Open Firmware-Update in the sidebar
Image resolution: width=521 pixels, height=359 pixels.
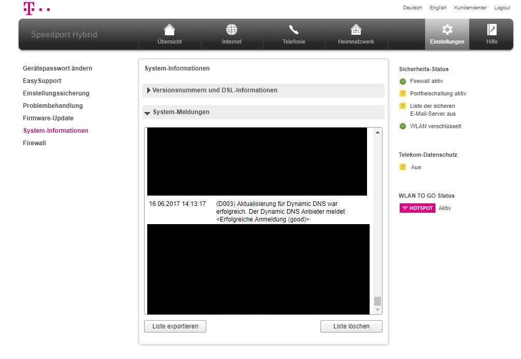[x=48, y=118]
